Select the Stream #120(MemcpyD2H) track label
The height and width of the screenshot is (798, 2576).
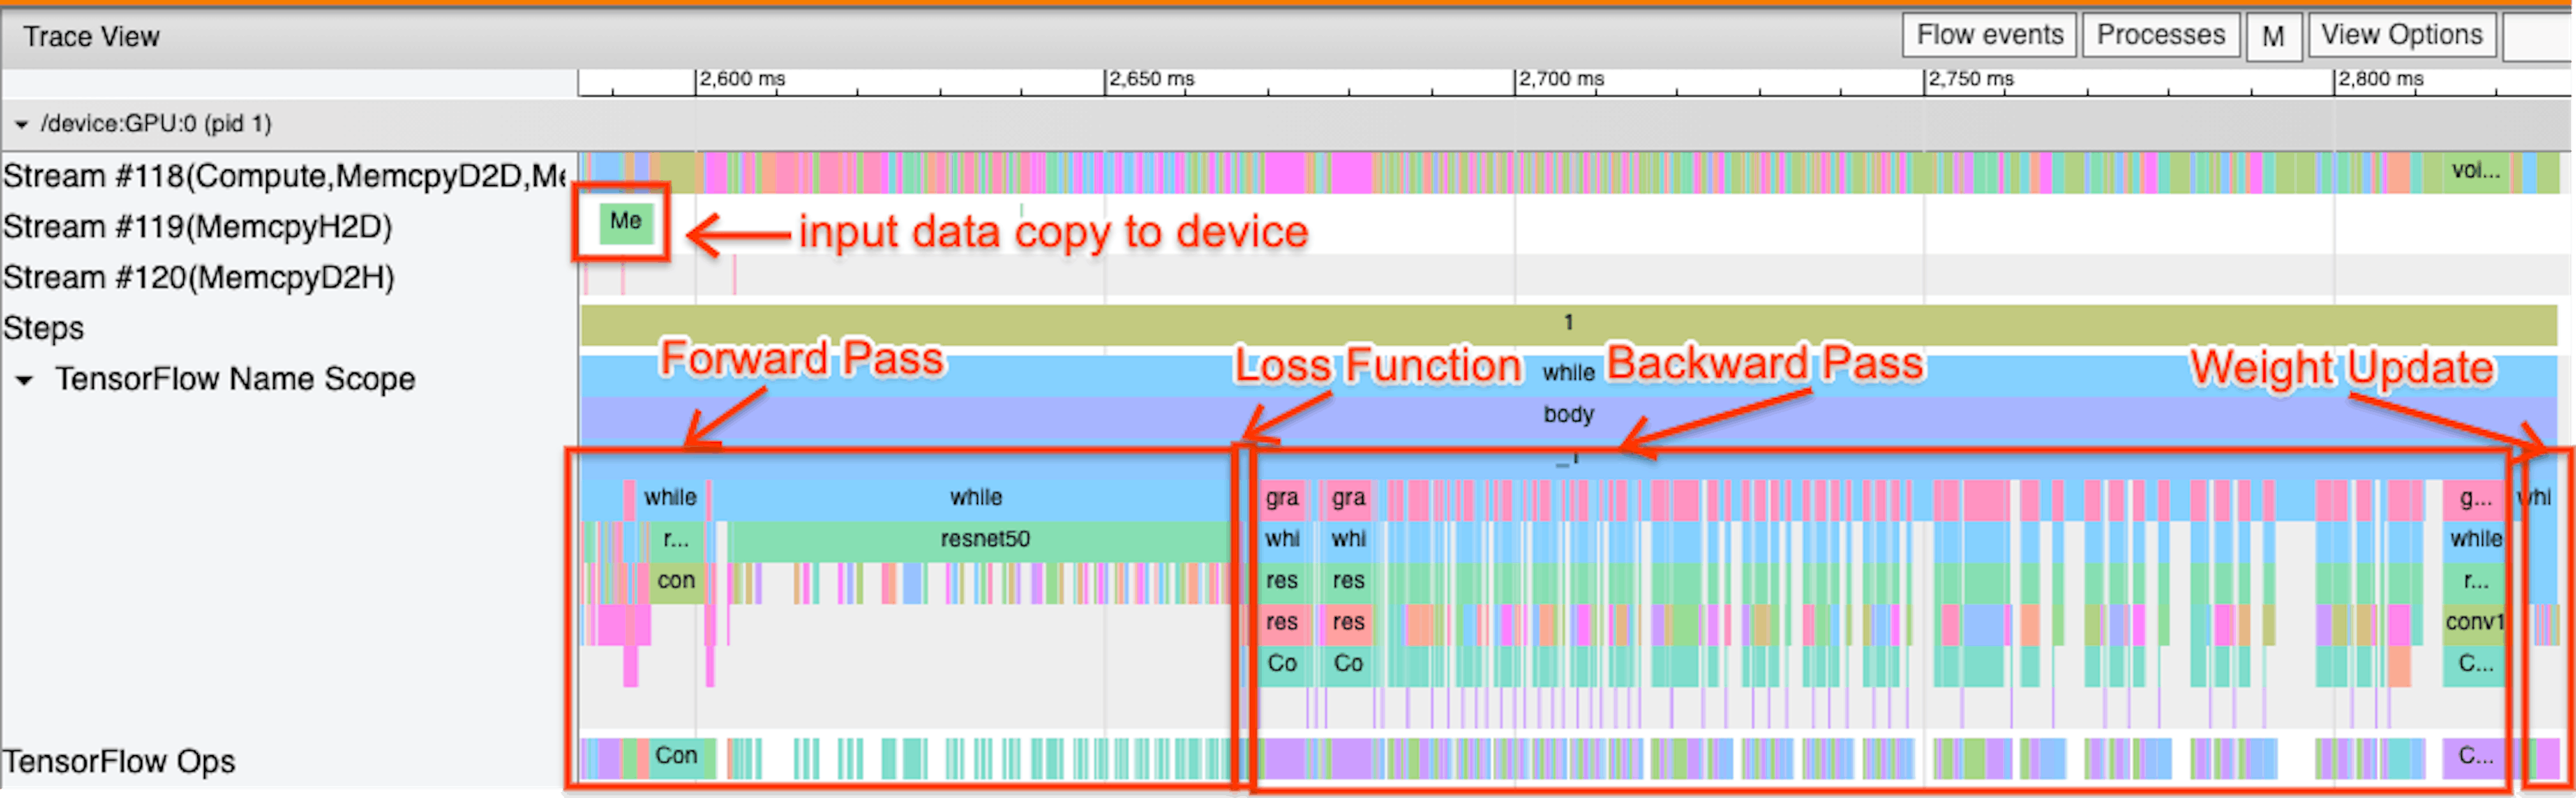coord(199,277)
